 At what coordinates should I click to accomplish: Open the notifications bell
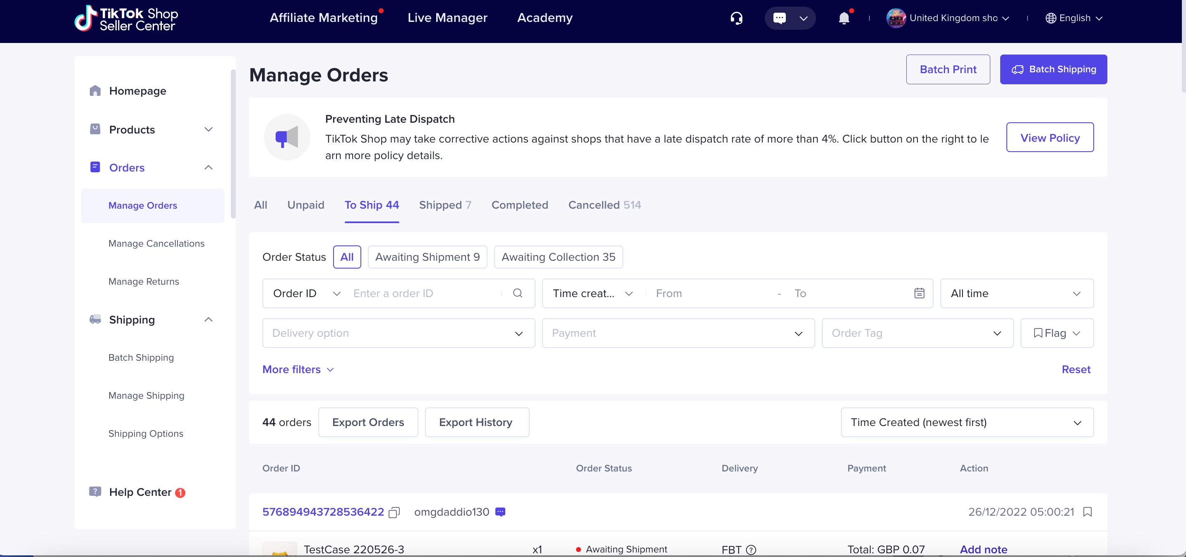(843, 18)
